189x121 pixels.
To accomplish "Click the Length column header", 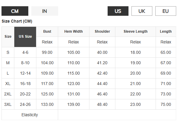I will [x=166, y=32].
